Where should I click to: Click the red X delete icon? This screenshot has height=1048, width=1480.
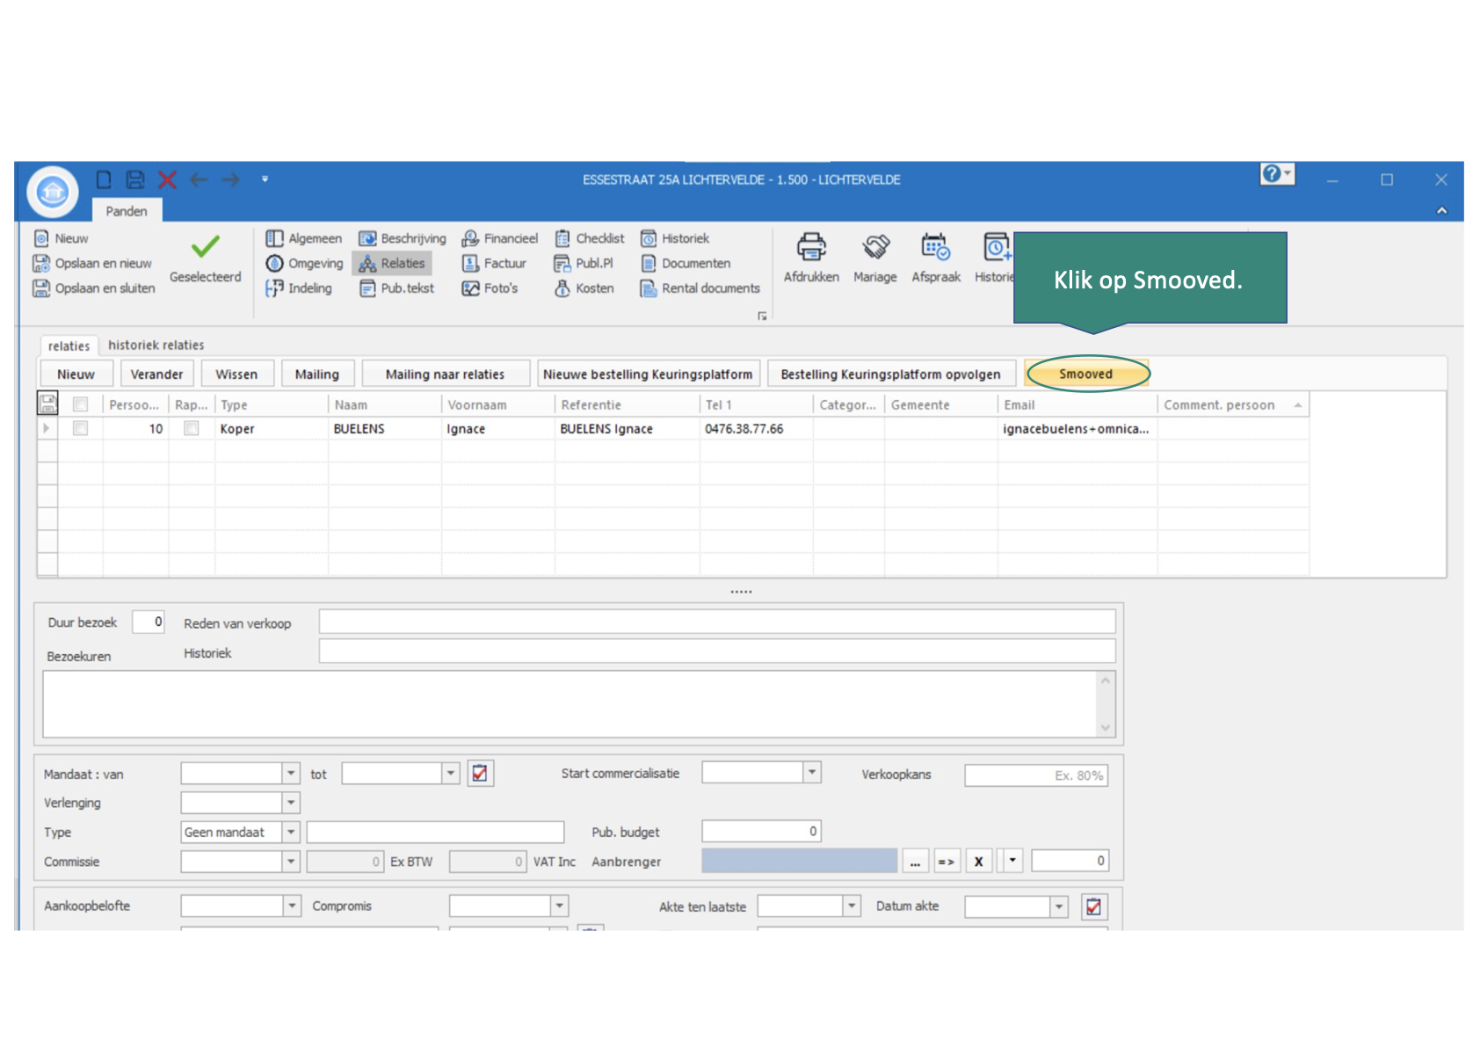[167, 179]
